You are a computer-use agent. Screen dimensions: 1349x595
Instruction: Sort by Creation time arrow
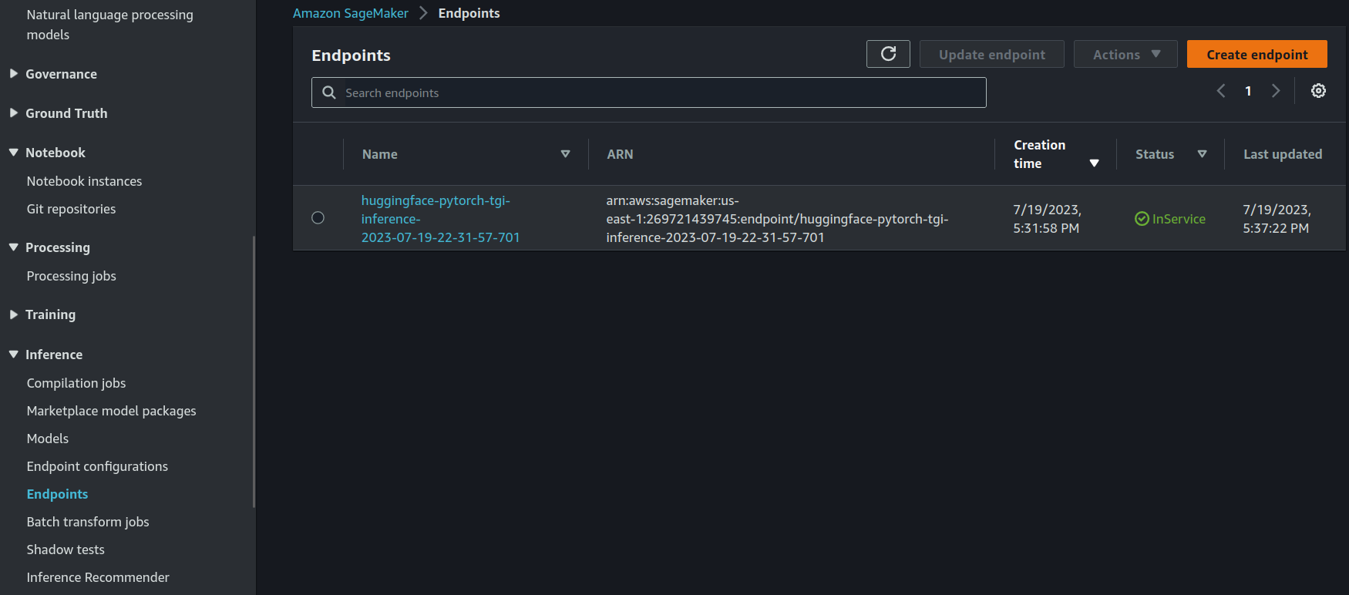coord(1094,163)
